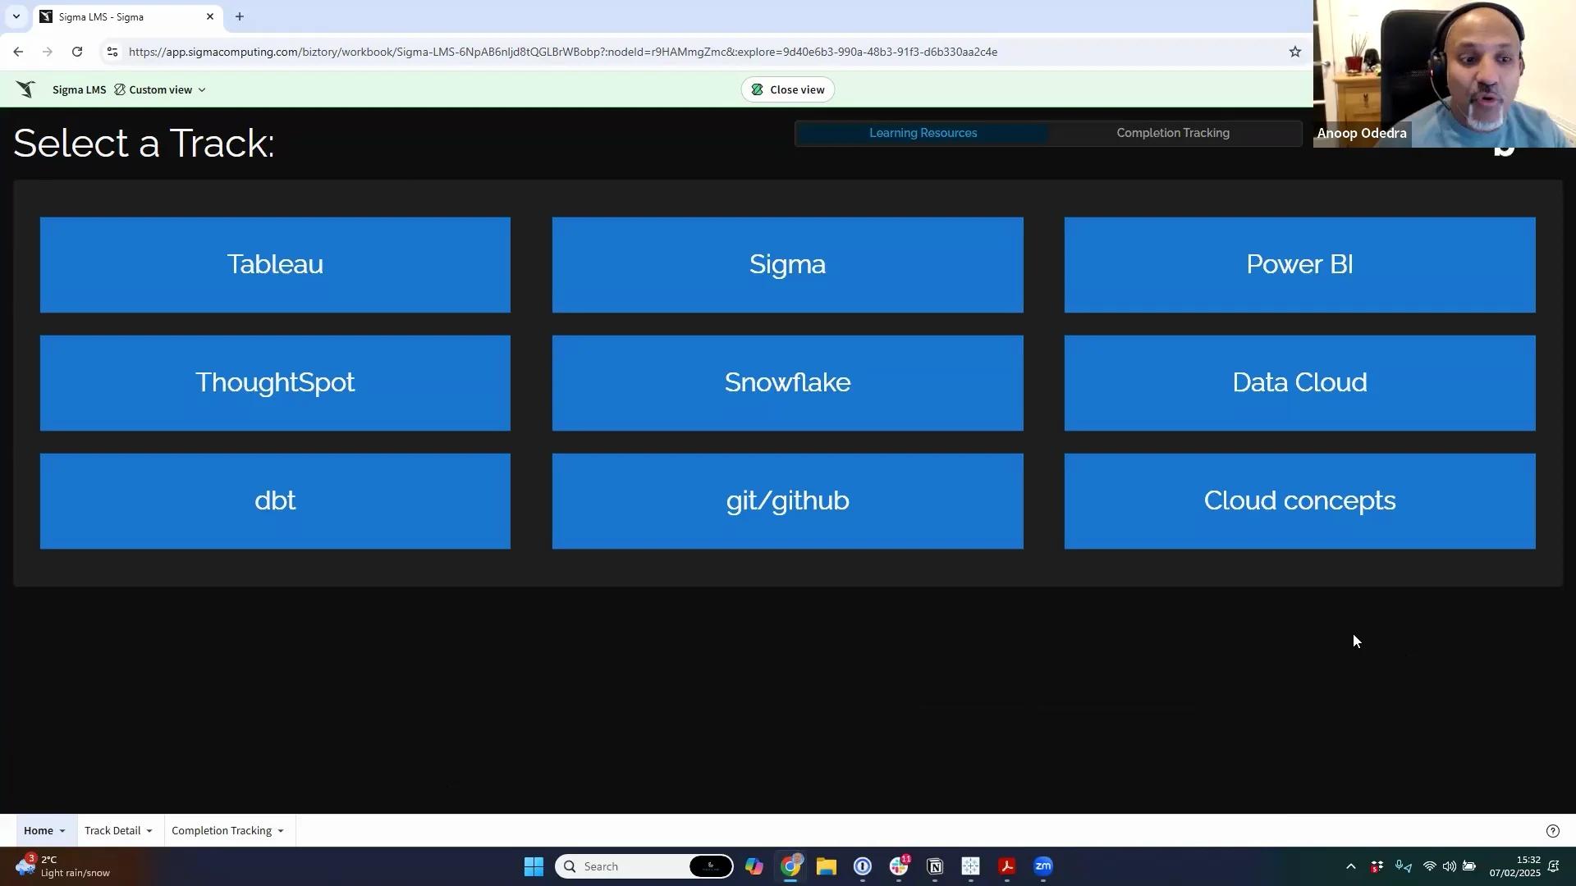1576x886 pixels.
Task: Click the browser forward arrow
Action: [x=48, y=52]
